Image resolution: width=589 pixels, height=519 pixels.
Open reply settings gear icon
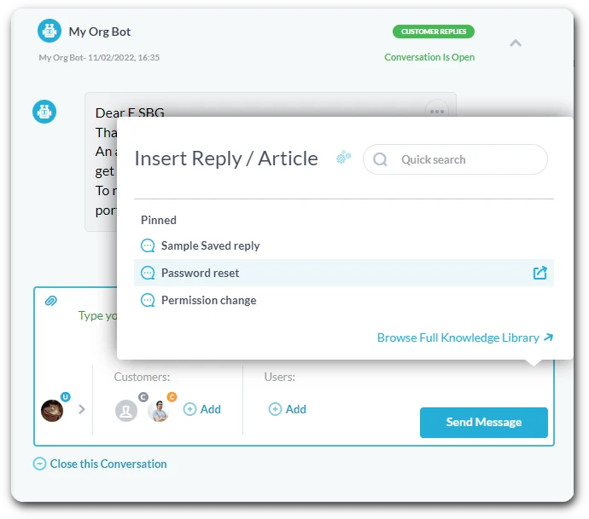pos(343,158)
